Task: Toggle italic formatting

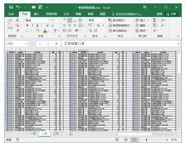Action: pos(32,25)
